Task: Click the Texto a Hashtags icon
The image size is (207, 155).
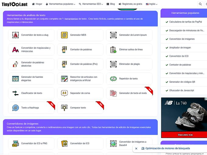Action: pos(16,108)
